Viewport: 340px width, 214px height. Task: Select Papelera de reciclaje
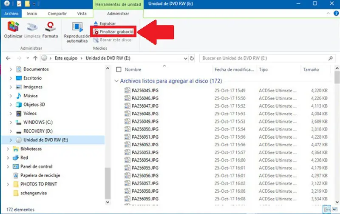point(40,175)
